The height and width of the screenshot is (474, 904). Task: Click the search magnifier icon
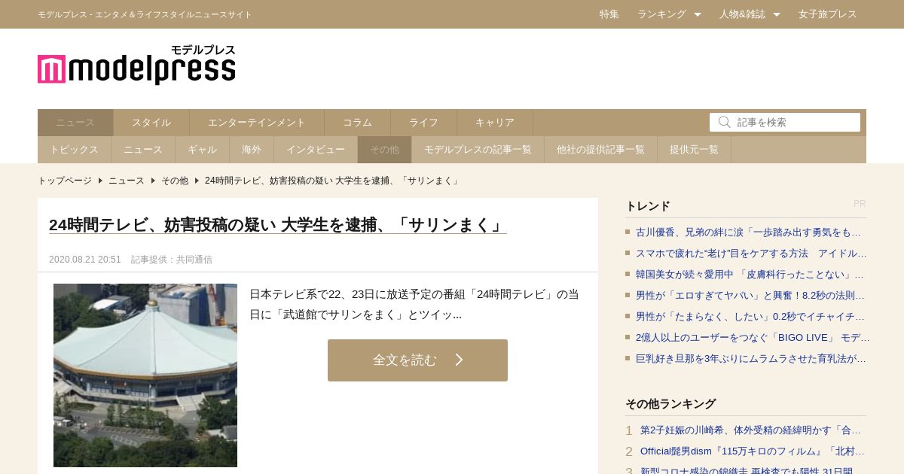(724, 122)
